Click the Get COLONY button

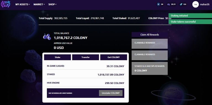[x=113, y=57]
